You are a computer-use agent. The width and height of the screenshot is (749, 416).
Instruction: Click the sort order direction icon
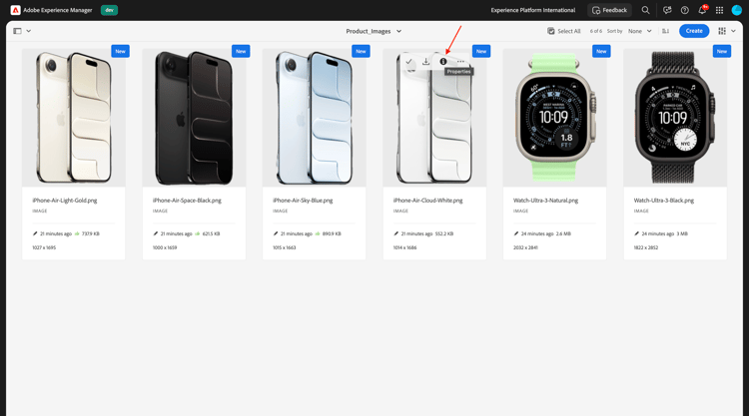665,31
